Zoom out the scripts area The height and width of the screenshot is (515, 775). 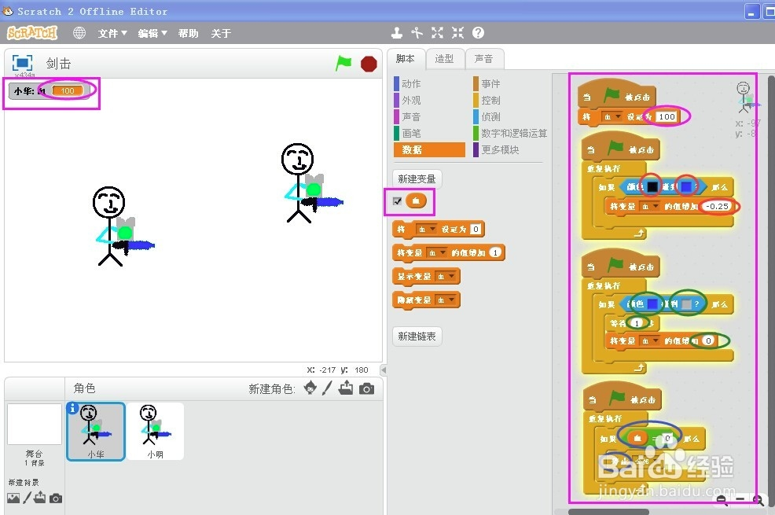pos(722,500)
